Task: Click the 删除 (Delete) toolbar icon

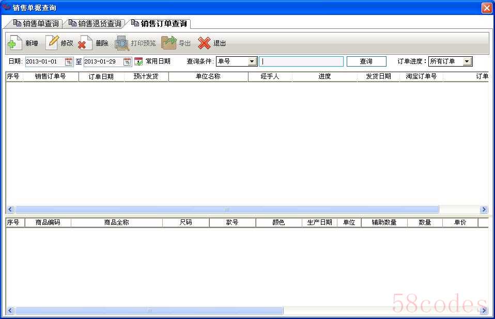Action: pyautogui.click(x=85, y=43)
